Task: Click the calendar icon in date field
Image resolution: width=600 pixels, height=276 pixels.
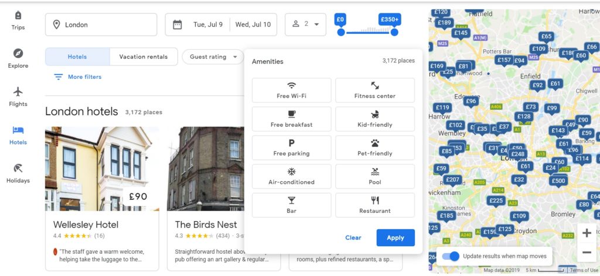Action: [x=177, y=25]
